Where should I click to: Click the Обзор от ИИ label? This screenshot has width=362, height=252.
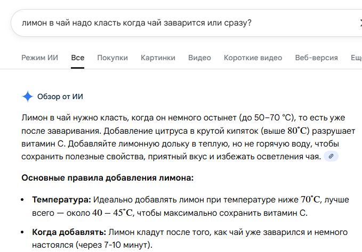point(60,96)
